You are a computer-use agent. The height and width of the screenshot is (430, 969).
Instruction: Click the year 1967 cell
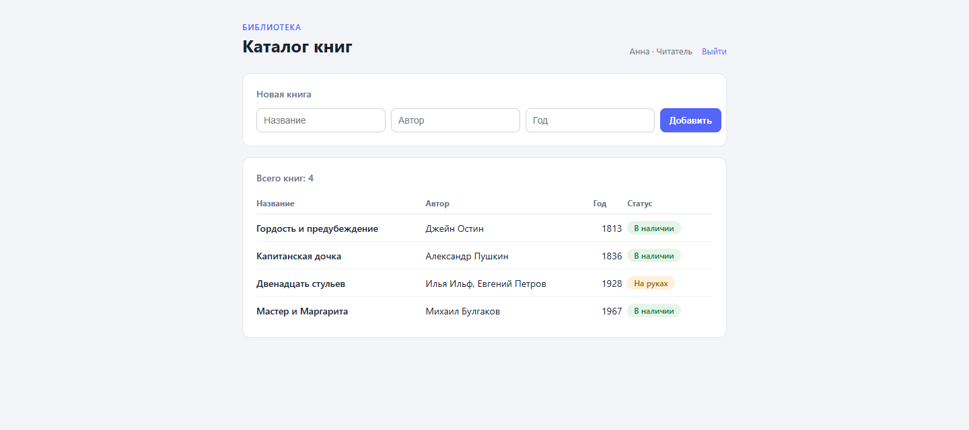(x=612, y=311)
